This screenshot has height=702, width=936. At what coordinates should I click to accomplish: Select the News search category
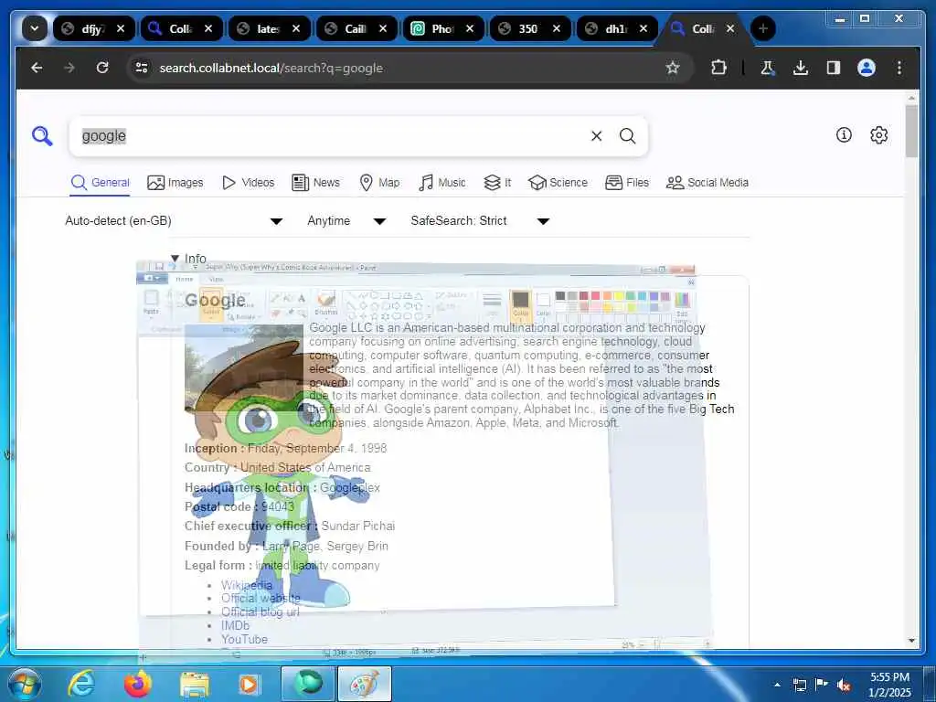click(315, 183)
